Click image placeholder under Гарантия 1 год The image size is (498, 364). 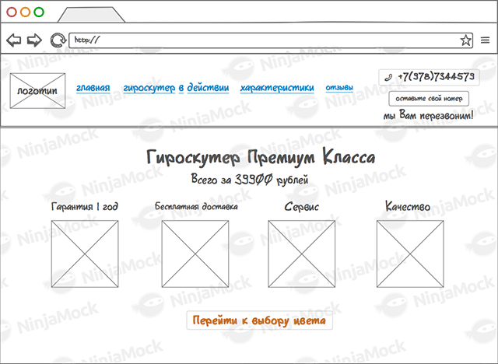85,254
